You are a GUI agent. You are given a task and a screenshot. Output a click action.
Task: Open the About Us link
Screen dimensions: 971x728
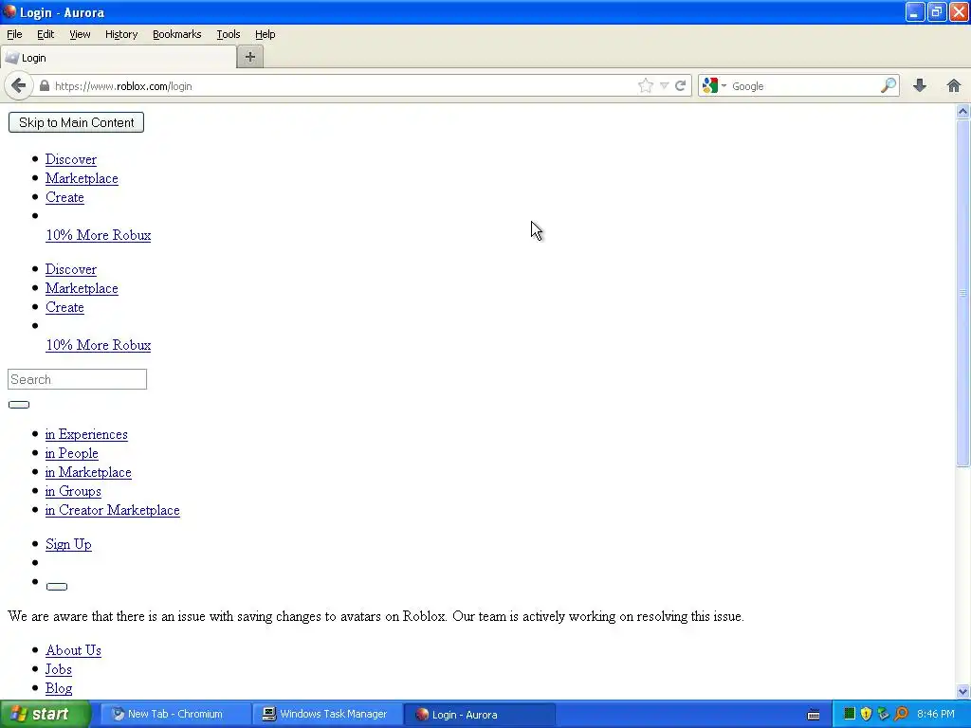click(x=73, y=650)
